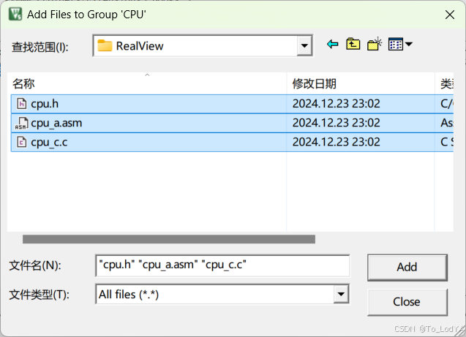Click the horizontal scrollbar in the file list
The image size is (466, 337).
[x=169, y=239]
